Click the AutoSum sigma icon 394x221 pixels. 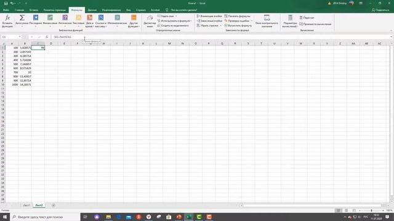coord(22,18)
